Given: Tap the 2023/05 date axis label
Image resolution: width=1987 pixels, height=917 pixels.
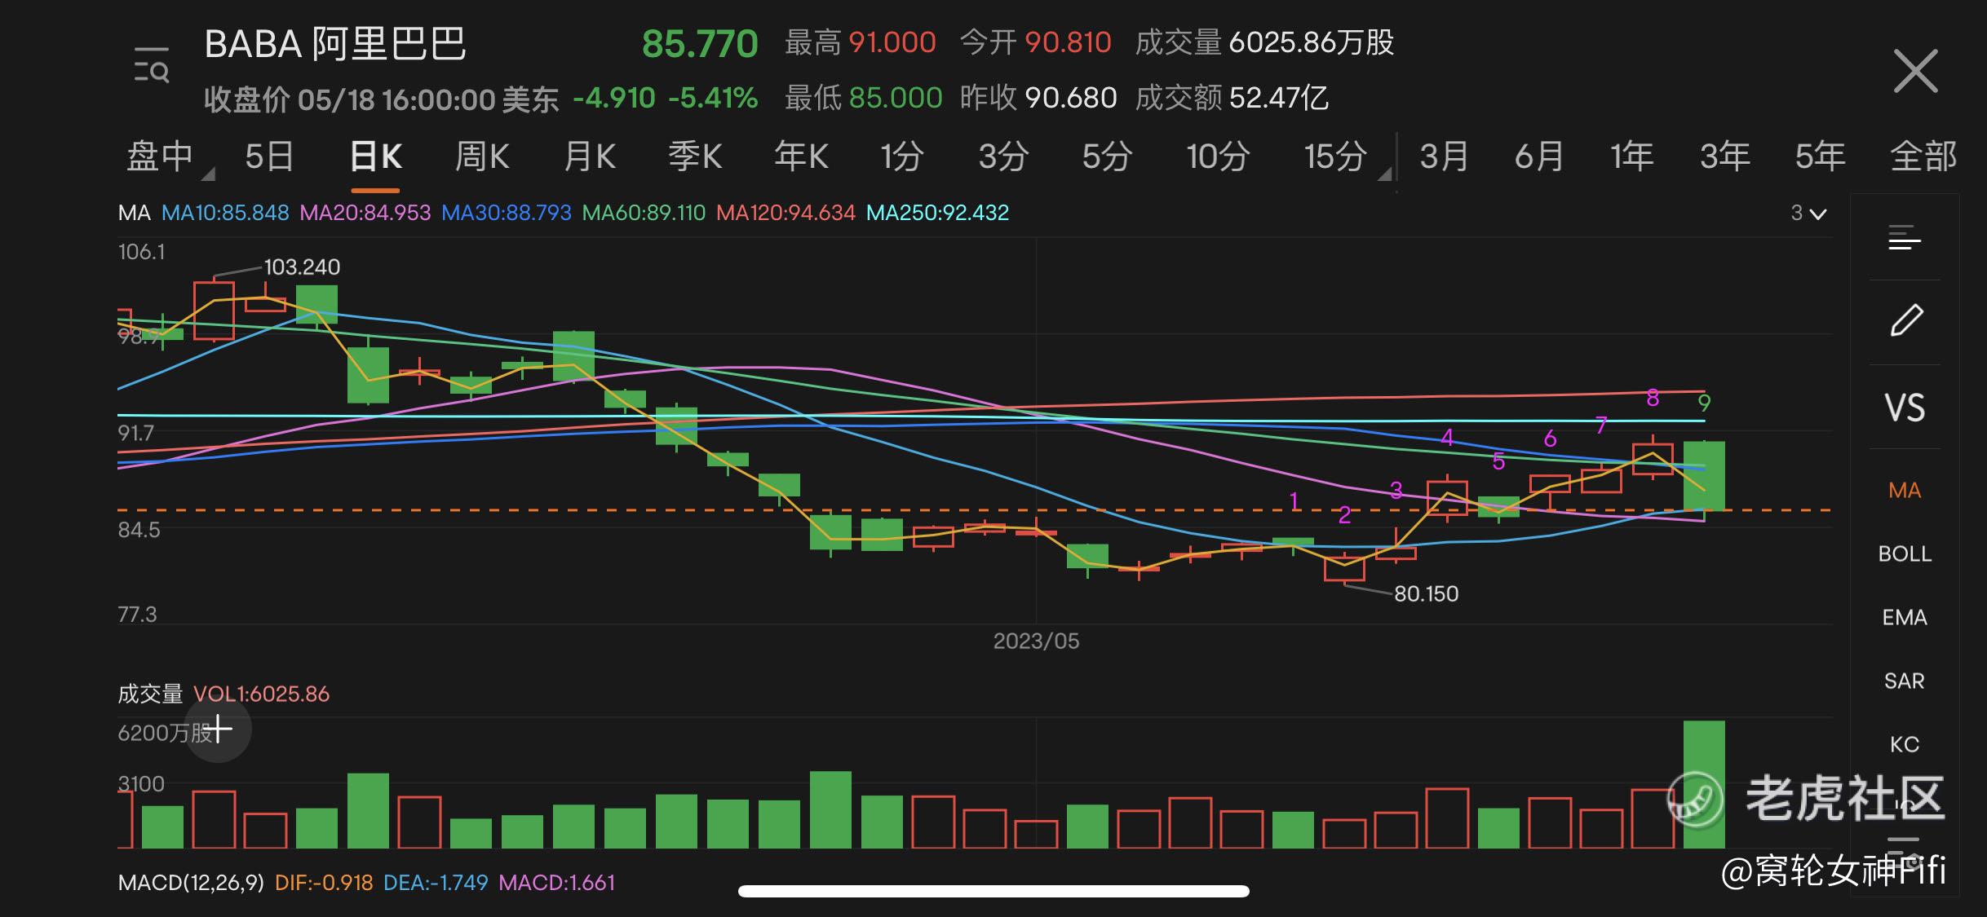Looking at the screenshot, I should pos(1036,641).
